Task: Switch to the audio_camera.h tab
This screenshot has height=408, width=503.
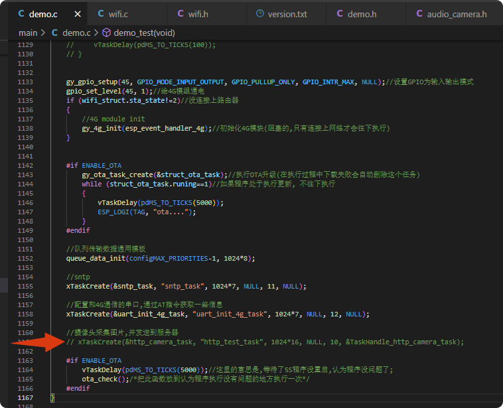Action: (x=457, y=13)
